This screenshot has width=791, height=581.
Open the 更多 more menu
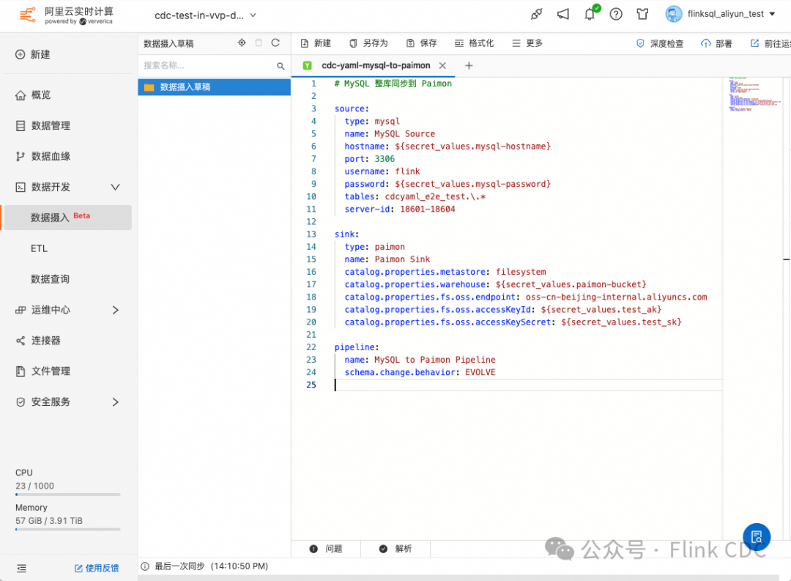point(527,43)
